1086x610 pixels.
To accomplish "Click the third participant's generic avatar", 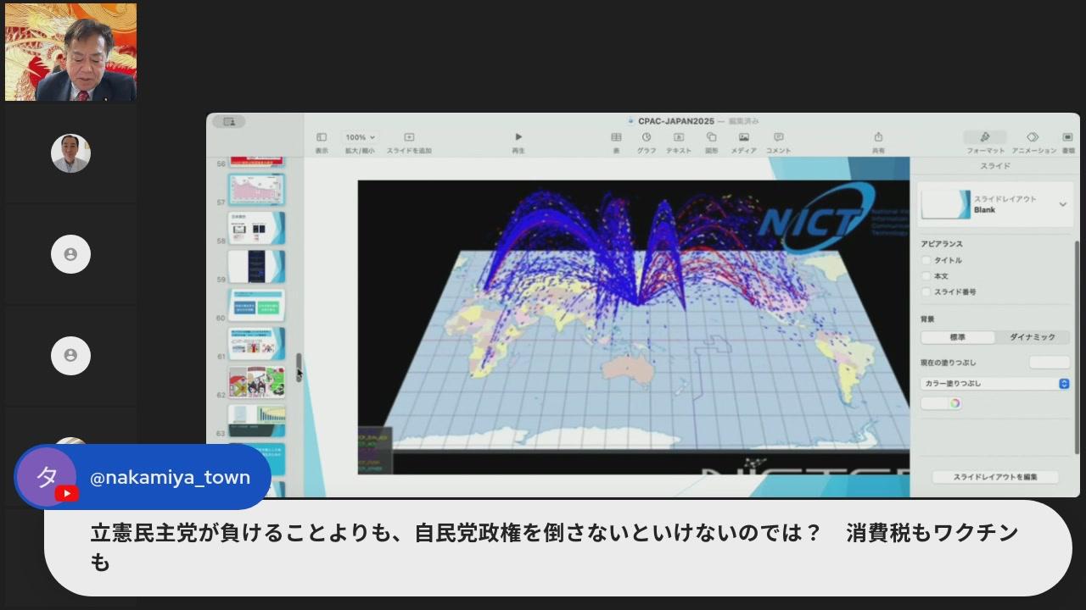I will [x=70, y=254].
